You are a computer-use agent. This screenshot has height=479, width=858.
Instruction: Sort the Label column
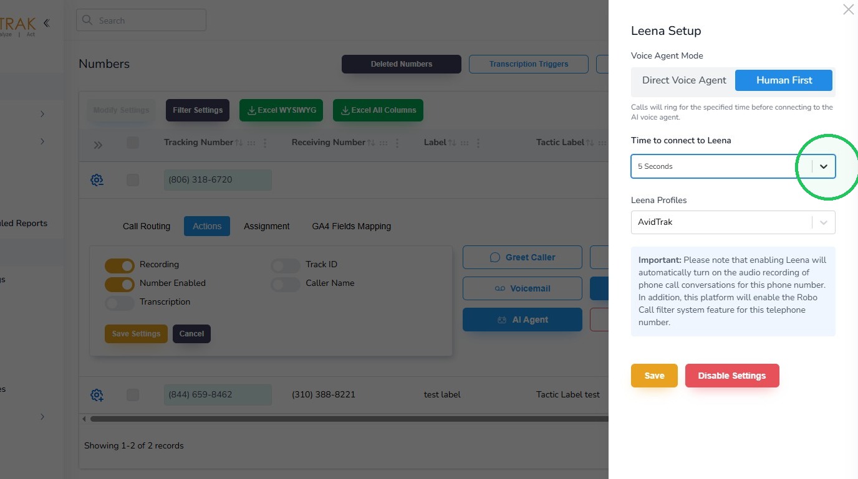point(452,143)
